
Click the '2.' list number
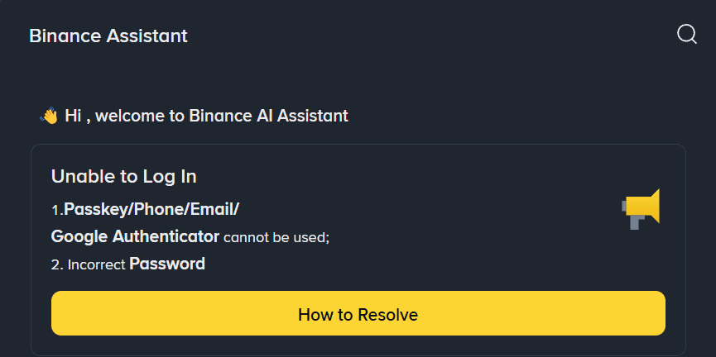point(57,265)
